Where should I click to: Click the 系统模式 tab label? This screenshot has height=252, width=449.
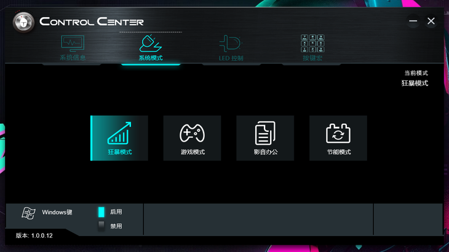pyautogui.click(x=151, y=58)
